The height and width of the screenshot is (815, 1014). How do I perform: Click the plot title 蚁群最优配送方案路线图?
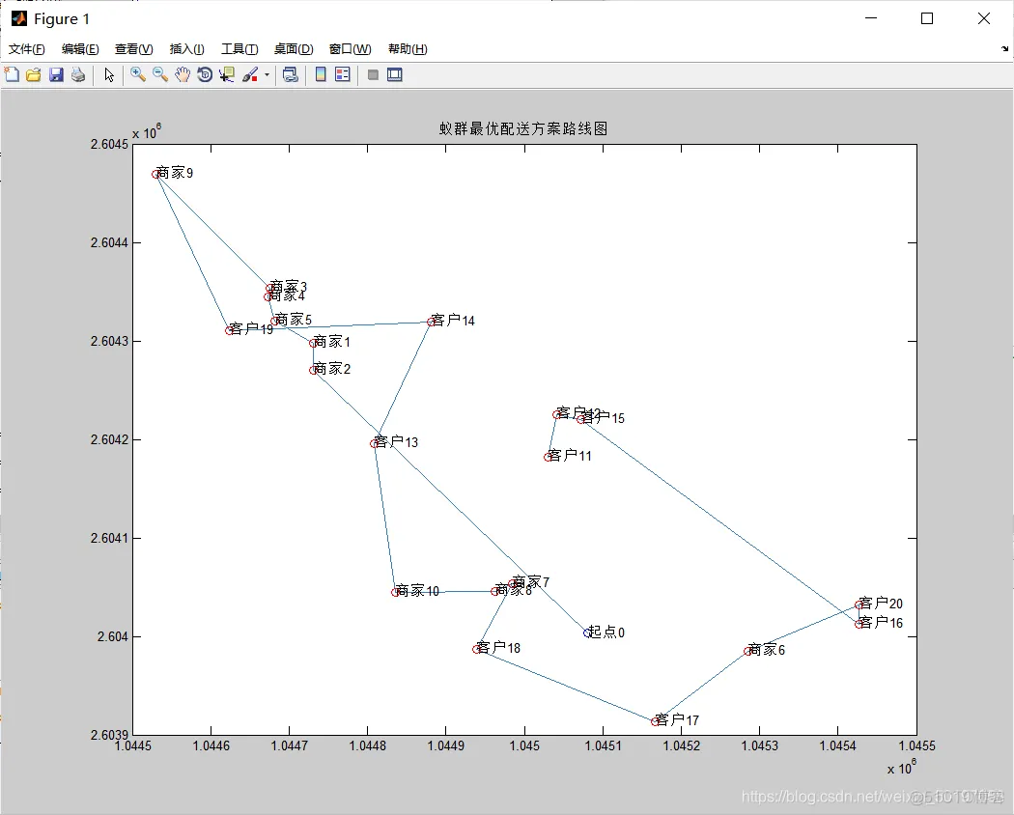[x=523, y=128]
